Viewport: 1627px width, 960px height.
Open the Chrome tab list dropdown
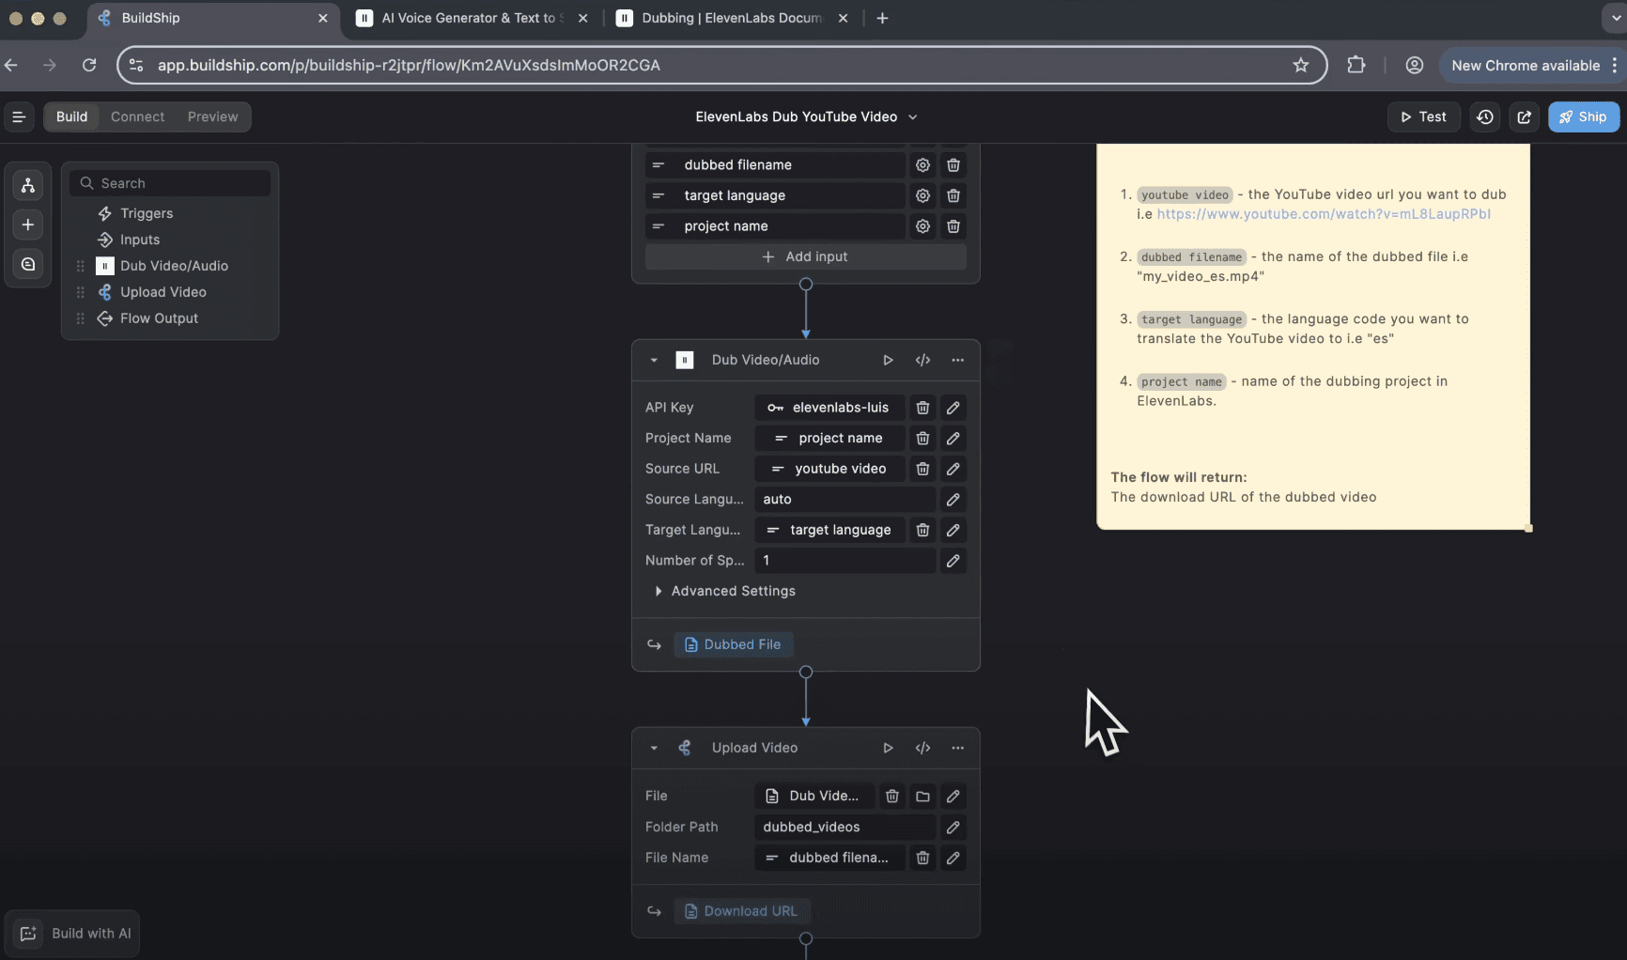pos(1614,18)
